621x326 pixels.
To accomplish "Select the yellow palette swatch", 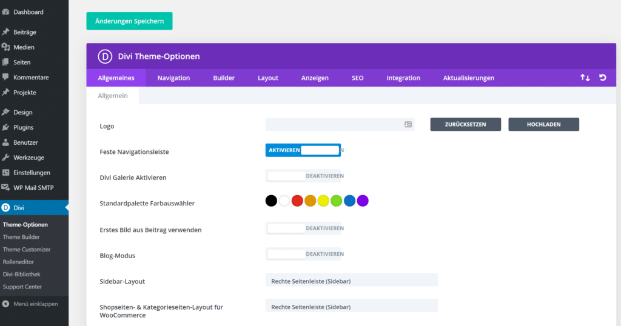I will tap(324, 201).
